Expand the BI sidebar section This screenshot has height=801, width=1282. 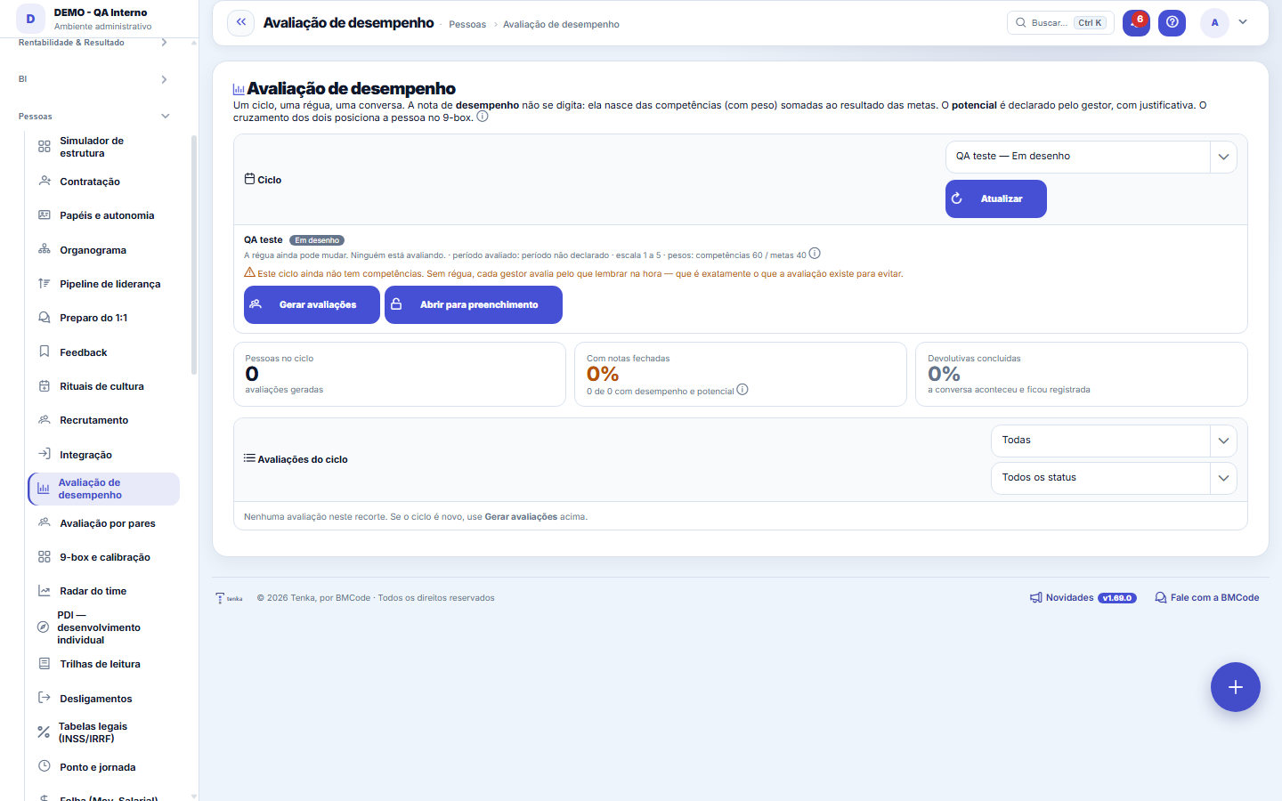(93, 79)
